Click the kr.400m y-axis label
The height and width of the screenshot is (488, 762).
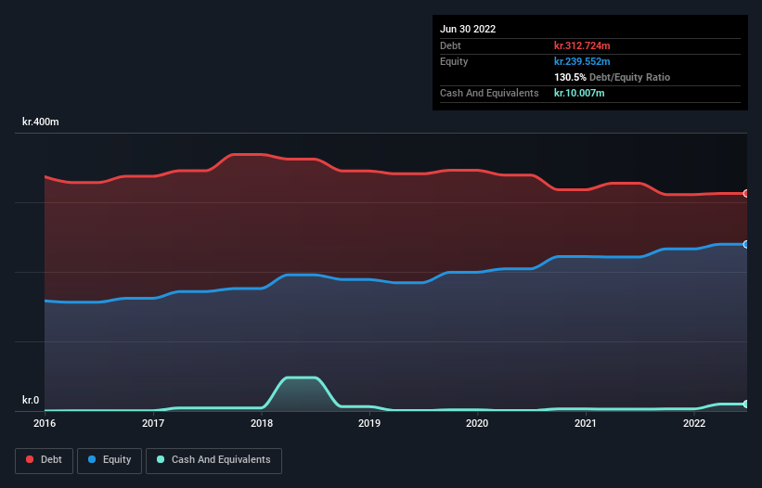(x=40, y=122)
